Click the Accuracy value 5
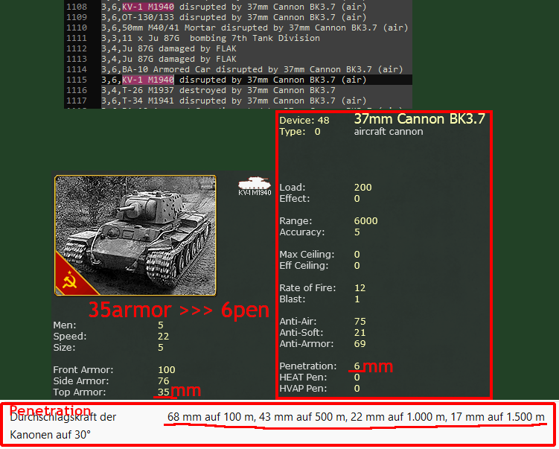This screenshot has width=559, height=449. click(x=357, y=232)
